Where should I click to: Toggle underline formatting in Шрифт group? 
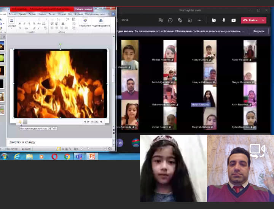click(29, 24)
